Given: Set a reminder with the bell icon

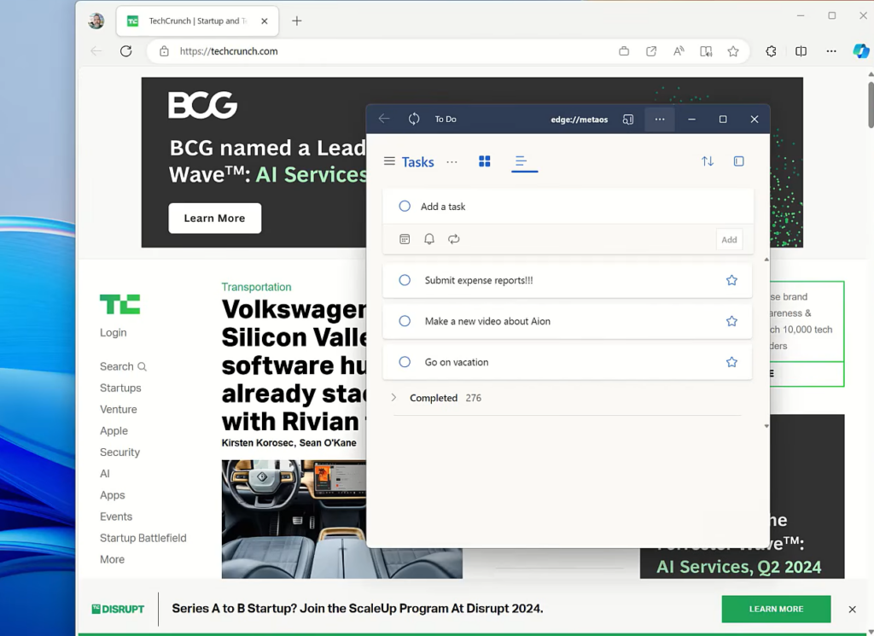Looking at the screenshot, I should point(429,239).
